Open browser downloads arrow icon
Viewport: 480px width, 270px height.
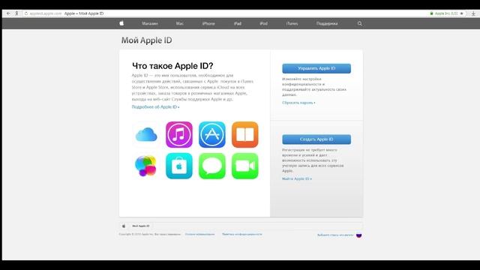tap(473, 13)
